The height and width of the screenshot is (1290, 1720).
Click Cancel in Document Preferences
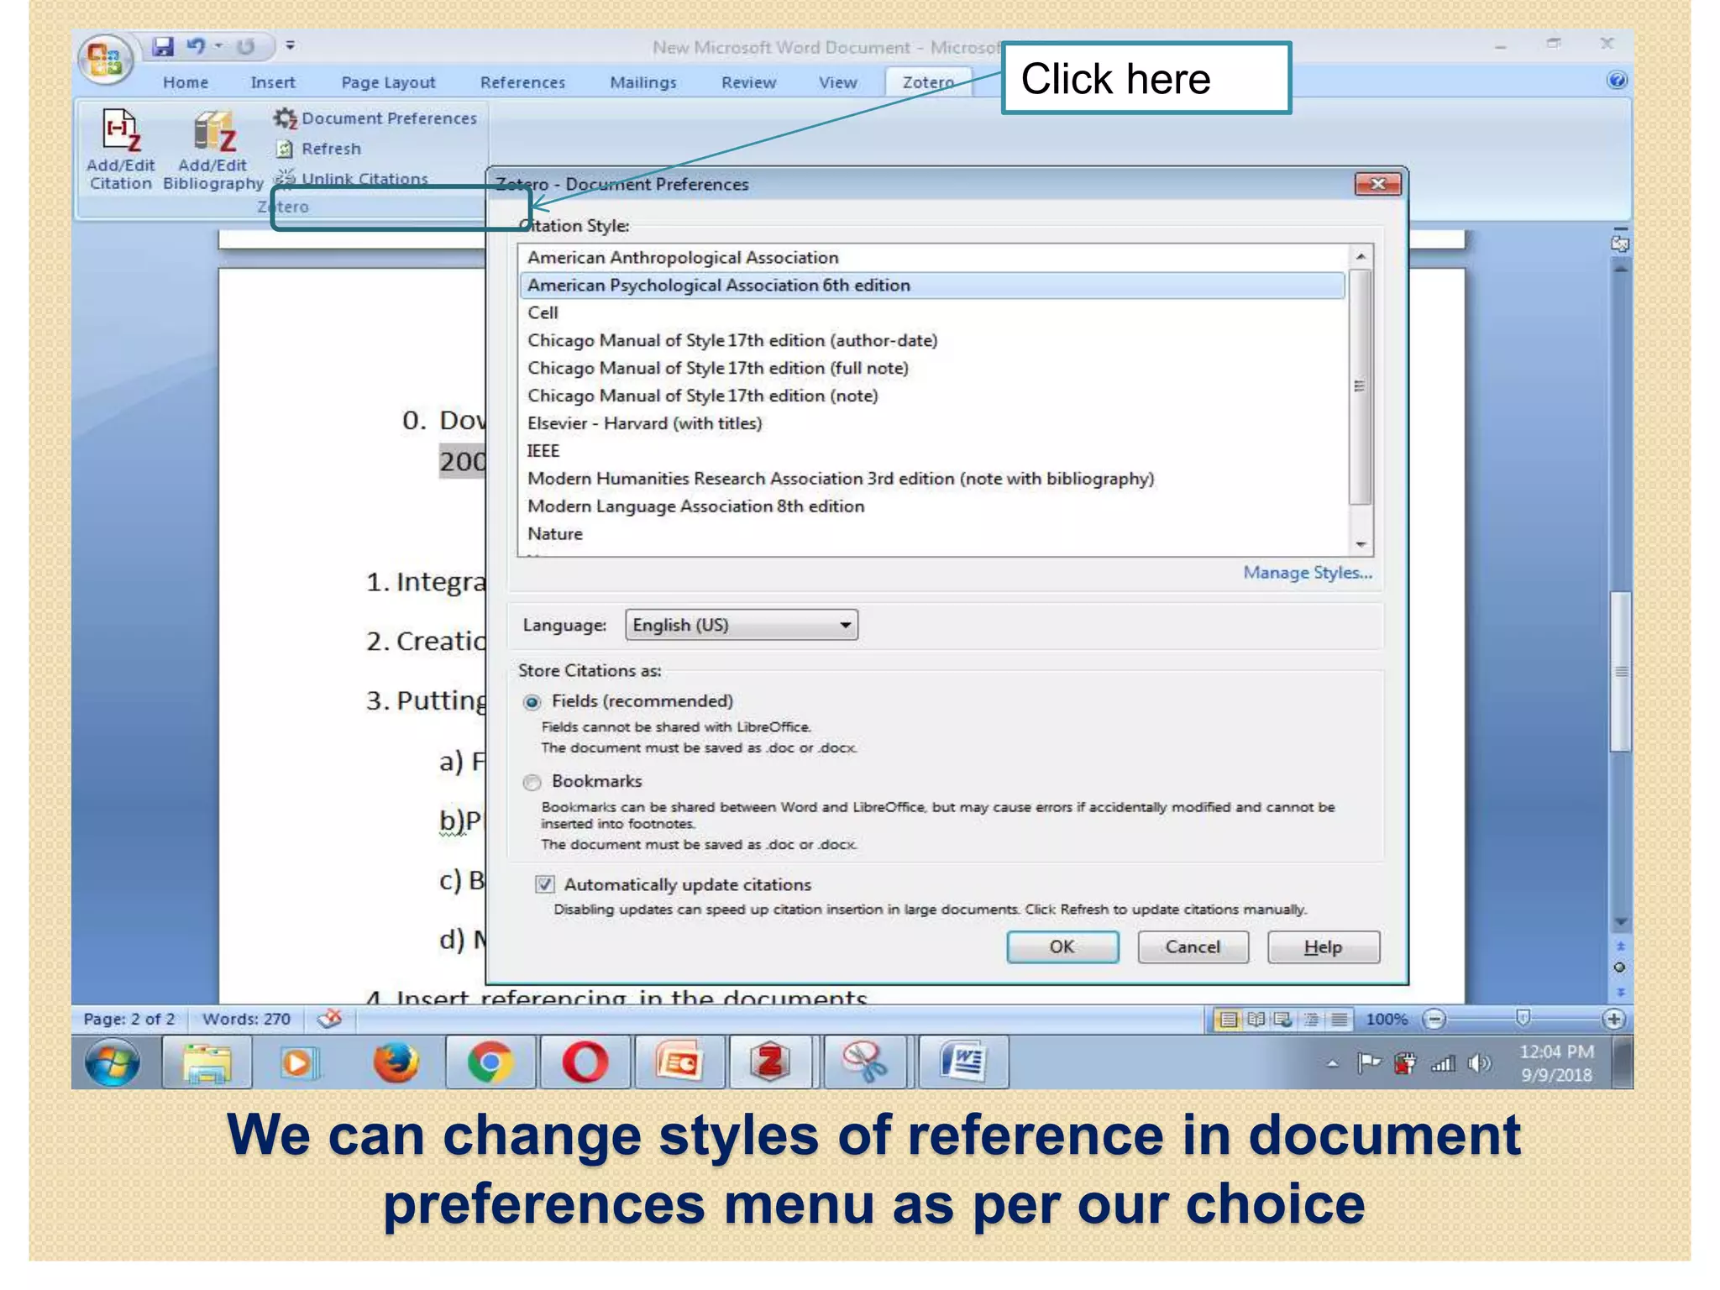click(x=1193, y=947)
